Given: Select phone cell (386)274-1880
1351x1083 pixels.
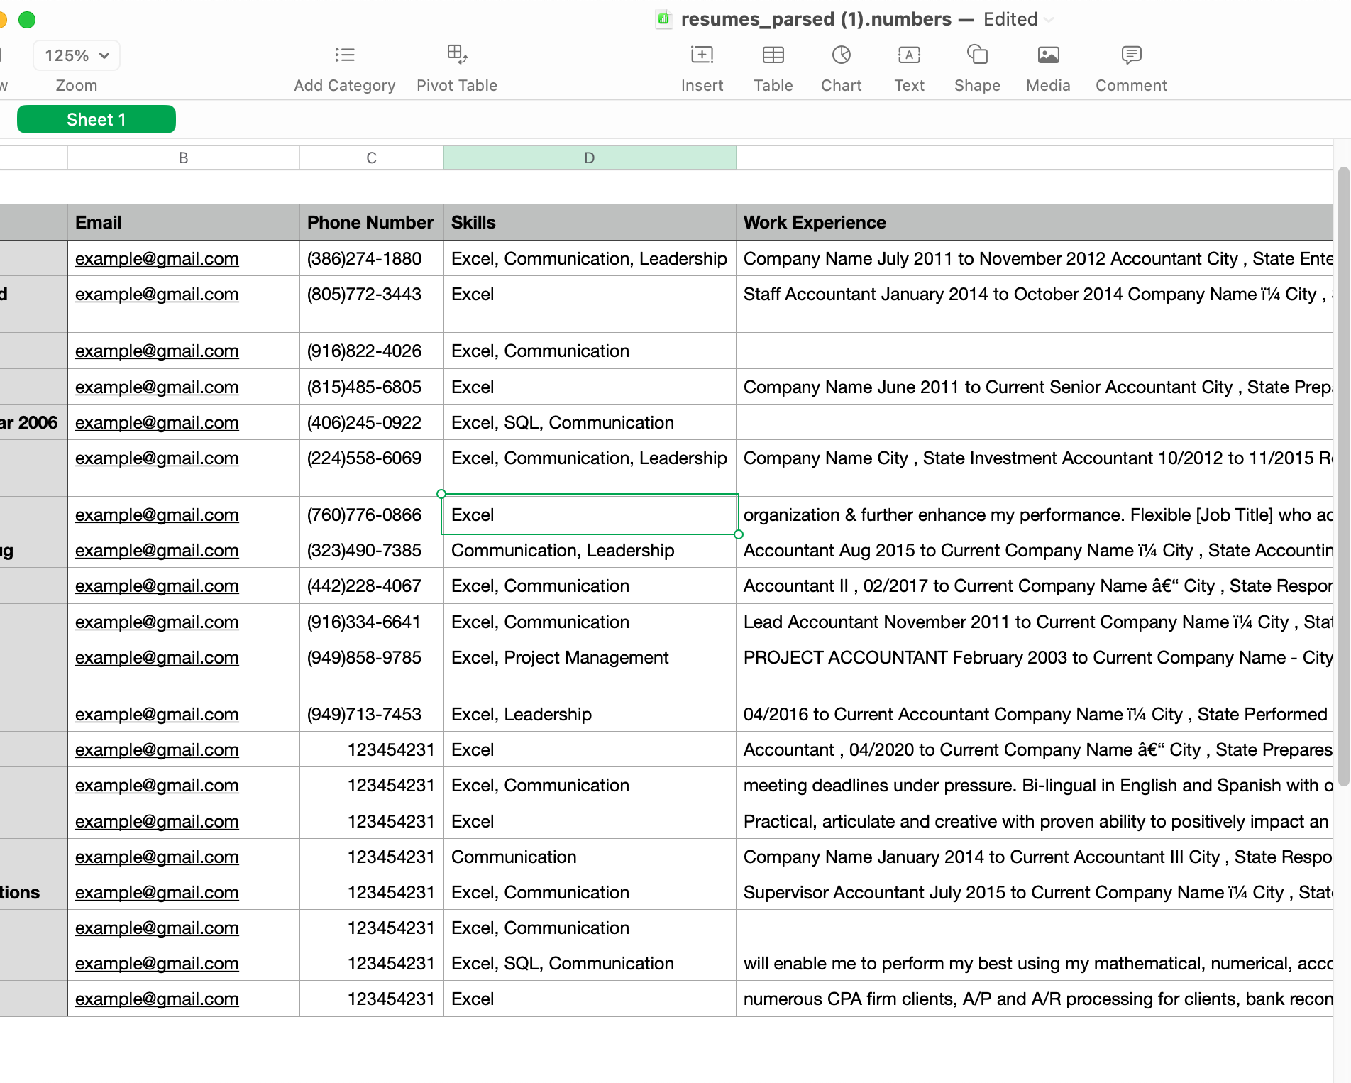Looking at the screenshot, I should [x=372, y=258].
